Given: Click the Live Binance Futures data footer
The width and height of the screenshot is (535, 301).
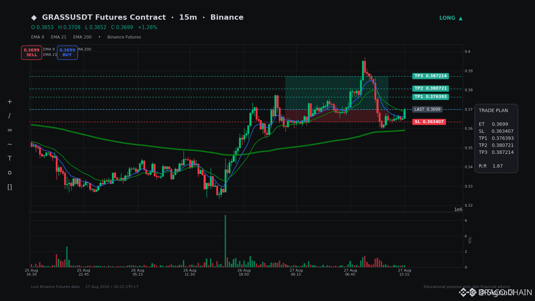Looking at the screenshot, I should 85,287.
